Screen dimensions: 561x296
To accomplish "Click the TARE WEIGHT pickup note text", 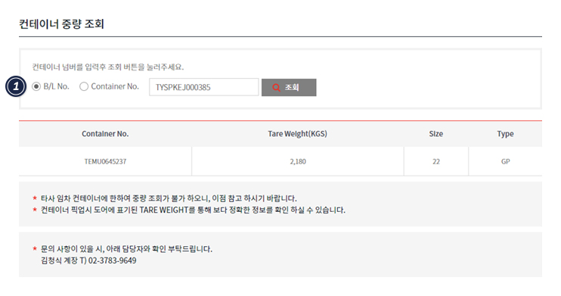I will pos(194,210).
